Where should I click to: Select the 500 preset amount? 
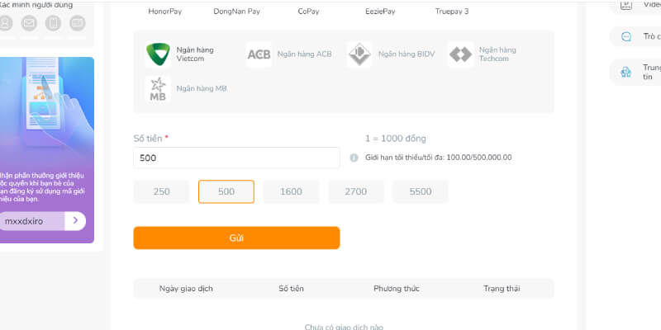tap(226, 191)
